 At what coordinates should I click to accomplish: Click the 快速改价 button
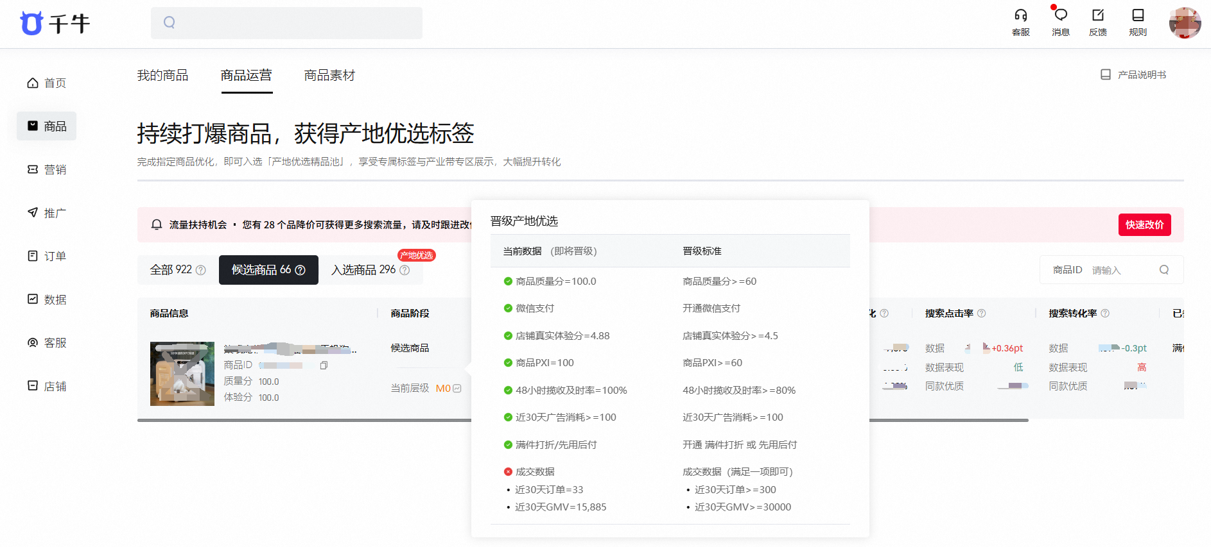coord(1144,224)
